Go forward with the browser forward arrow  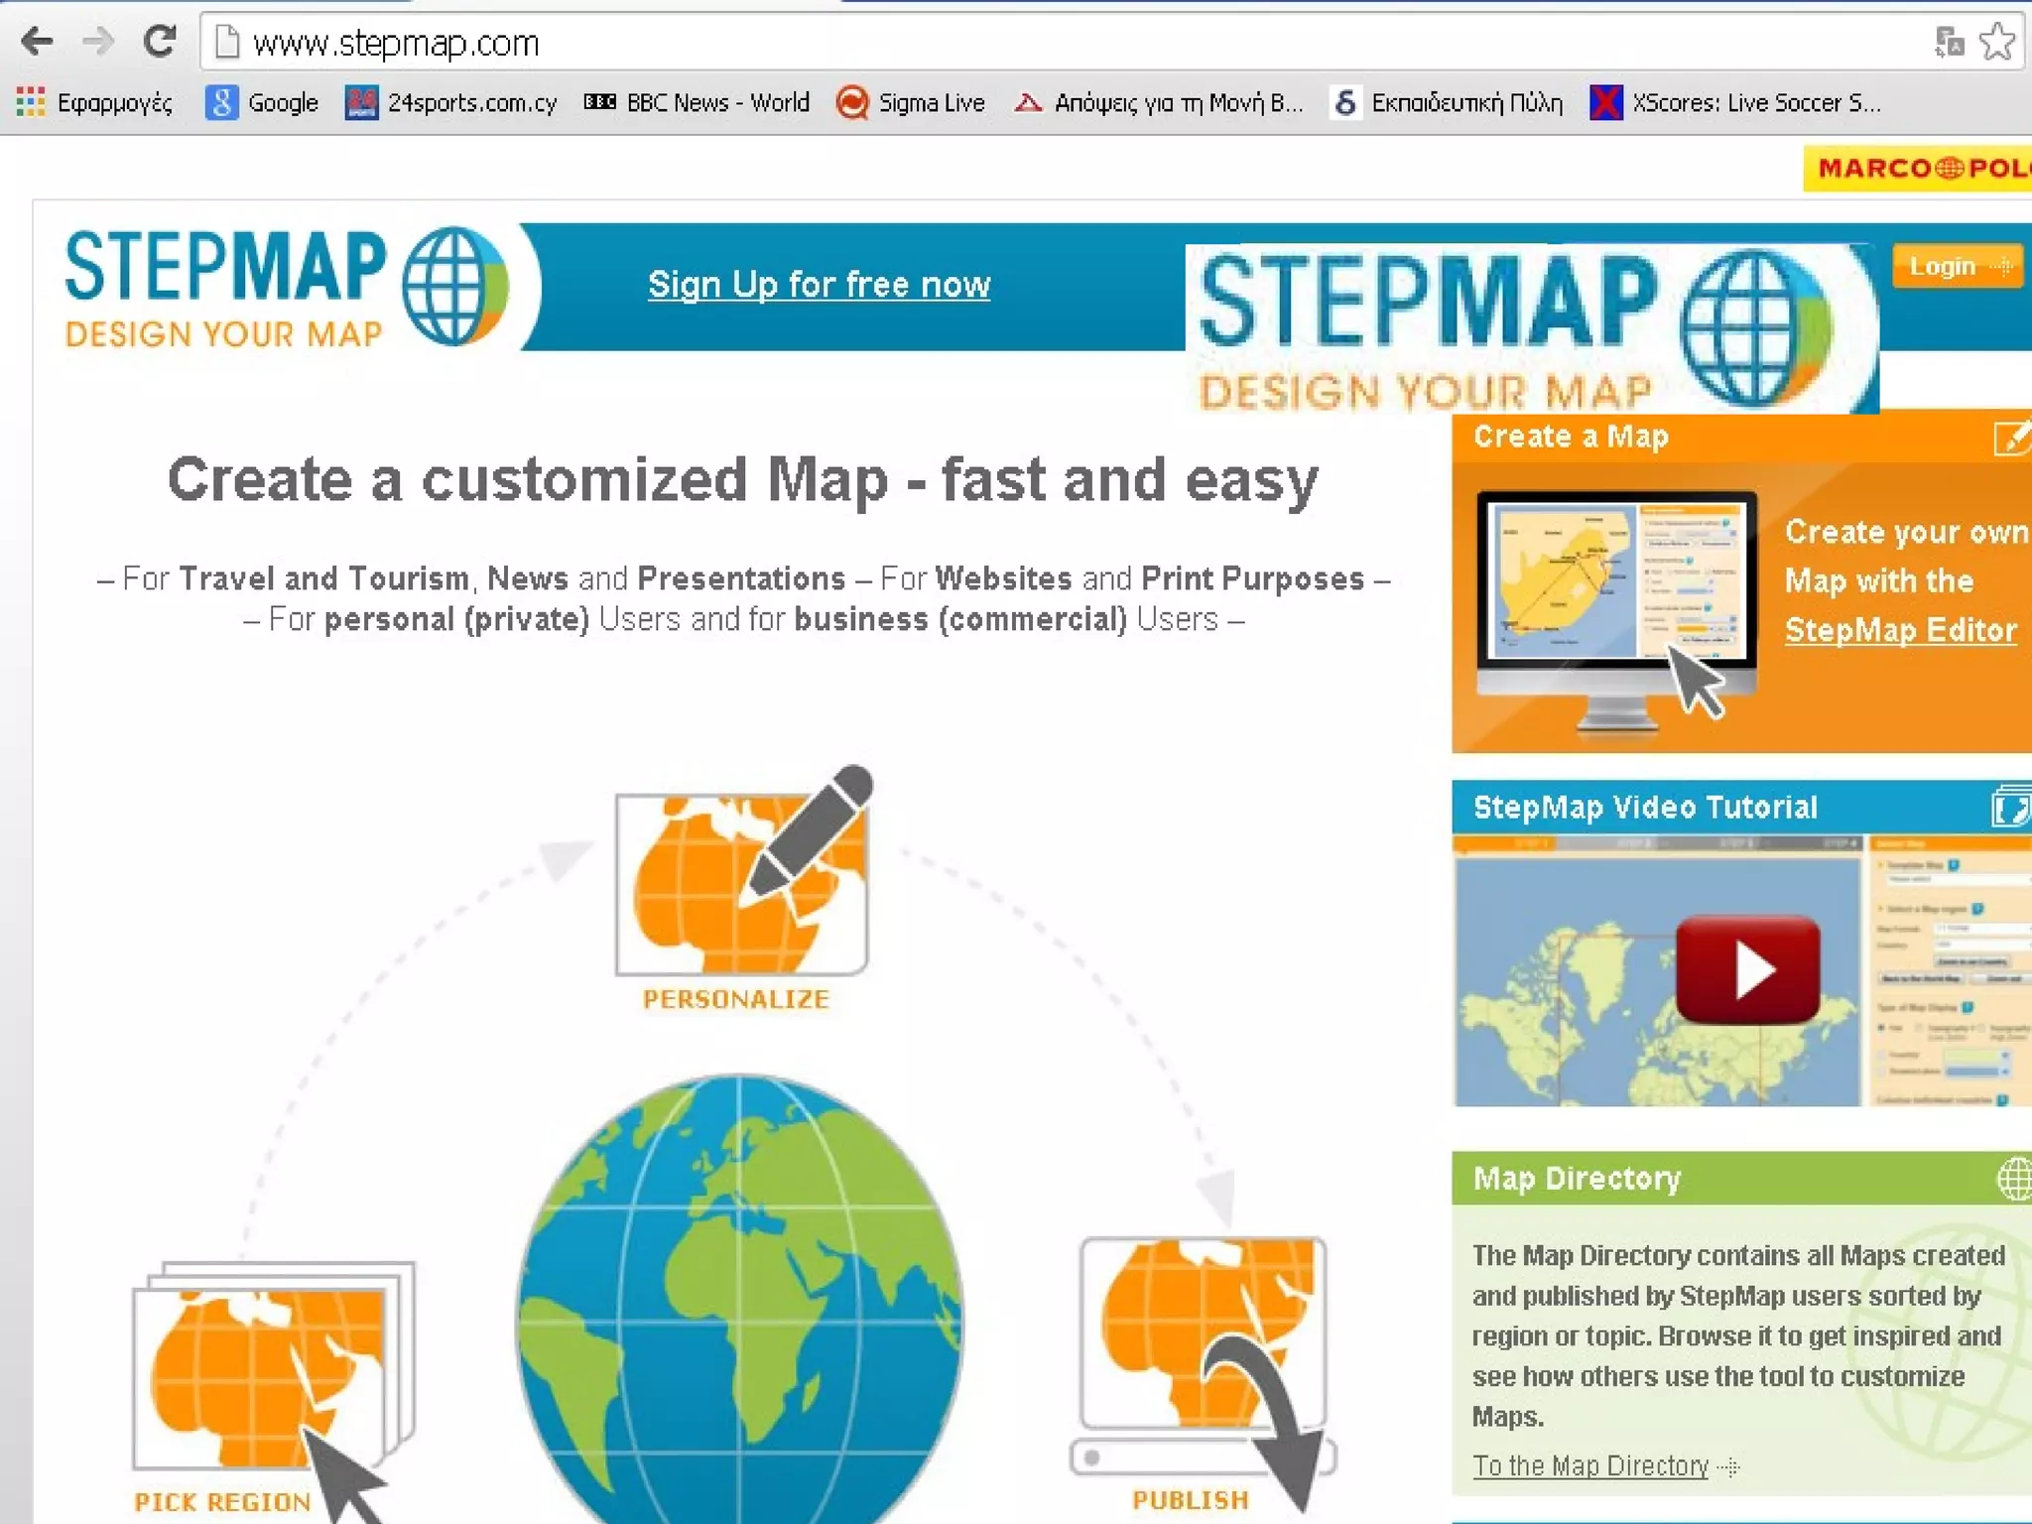click(x=97, y=42)
